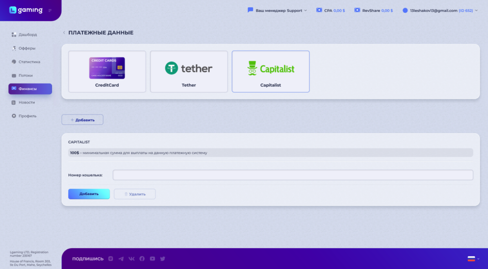Click the manager chat bubble icon
The height and width of the screenshot is (269, 488).
point(250,10)
